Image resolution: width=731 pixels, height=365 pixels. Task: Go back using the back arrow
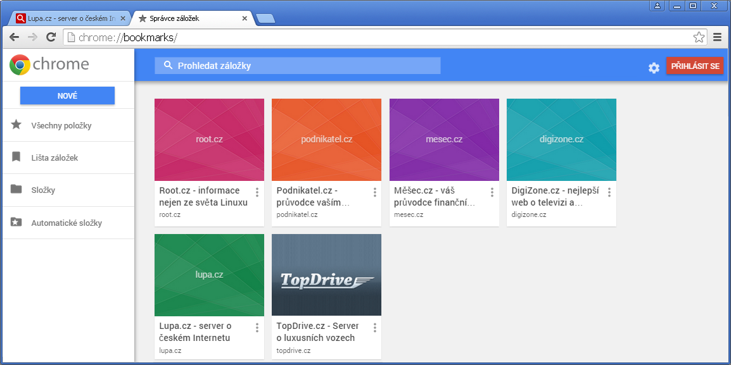tap(14, 37)
